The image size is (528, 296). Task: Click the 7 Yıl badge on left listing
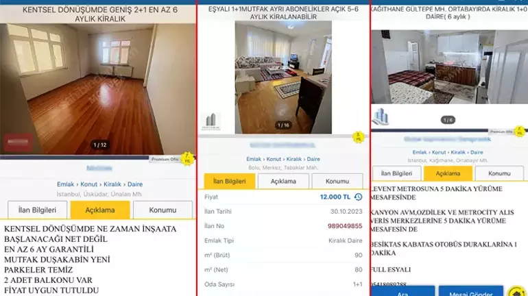click(187, 158)
